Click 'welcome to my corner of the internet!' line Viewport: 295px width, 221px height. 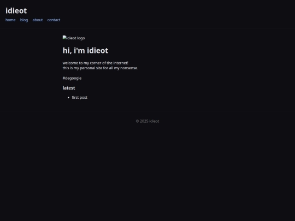tap(96, 63)
